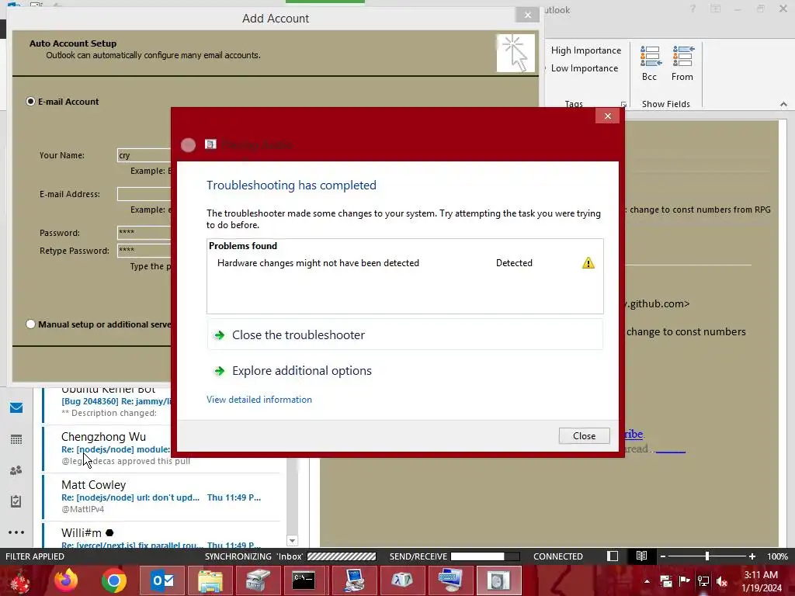Screen dimensions: 795x596
Task: Switch to Reading view in status bar
Action: click(x=641, y=556)
